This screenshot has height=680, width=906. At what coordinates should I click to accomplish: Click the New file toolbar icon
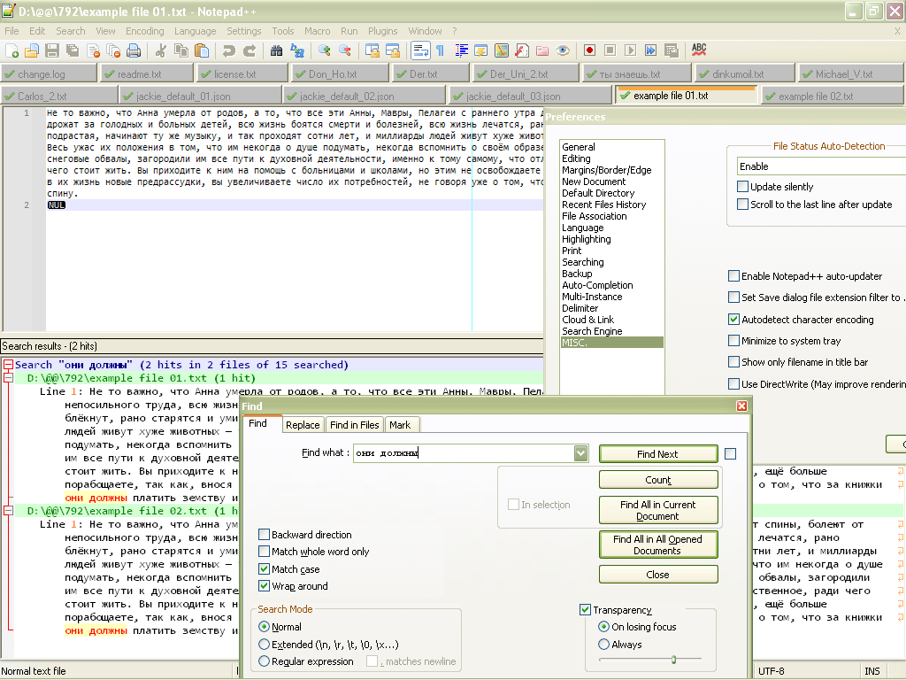12,50
